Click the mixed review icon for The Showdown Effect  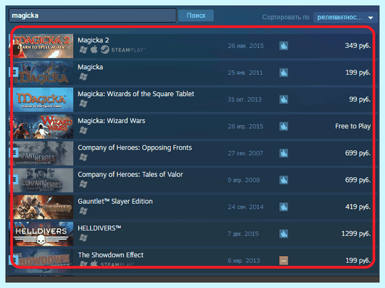point(284,260)
